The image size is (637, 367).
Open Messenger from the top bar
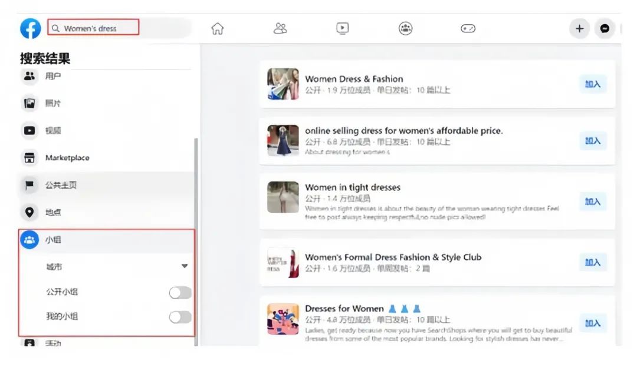[605, 28]
